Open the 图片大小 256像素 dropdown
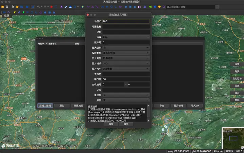 click(x=126, y=69)
